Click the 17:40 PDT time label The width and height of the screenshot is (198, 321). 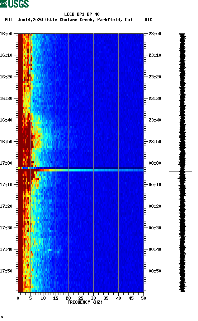pyautogui.click(x=6, y=249)
